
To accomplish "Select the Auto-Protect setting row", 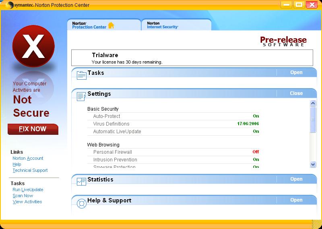I will (173, 116).
